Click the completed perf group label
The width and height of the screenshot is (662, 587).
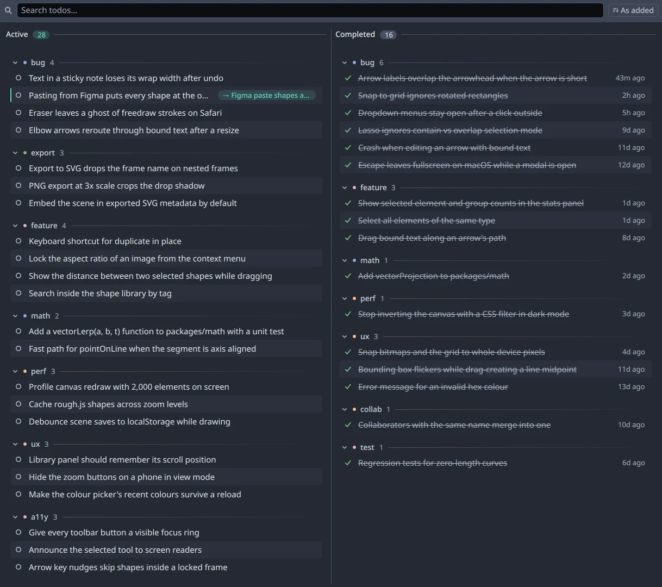click(368, 298)
